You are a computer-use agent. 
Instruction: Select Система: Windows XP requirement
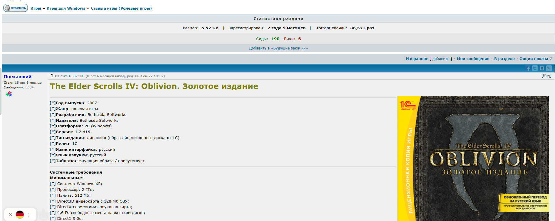[x=76, y=184]
